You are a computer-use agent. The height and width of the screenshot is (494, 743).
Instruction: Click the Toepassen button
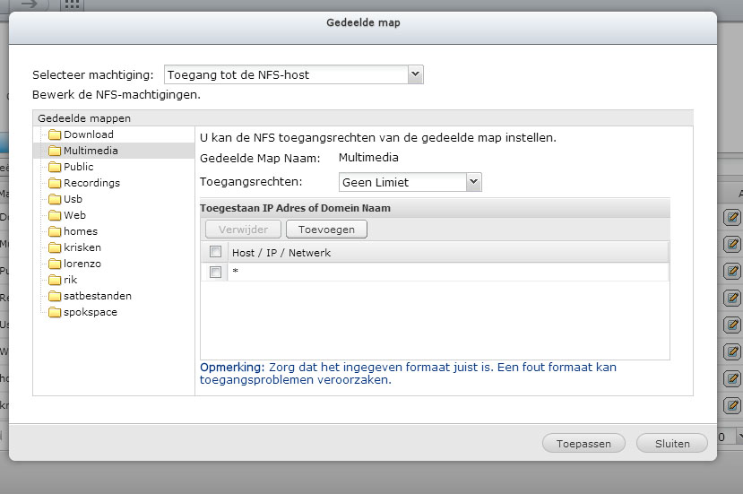pos(583,443)
